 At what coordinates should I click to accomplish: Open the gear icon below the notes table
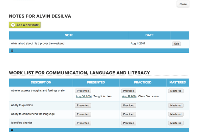(x=12, y=51)
